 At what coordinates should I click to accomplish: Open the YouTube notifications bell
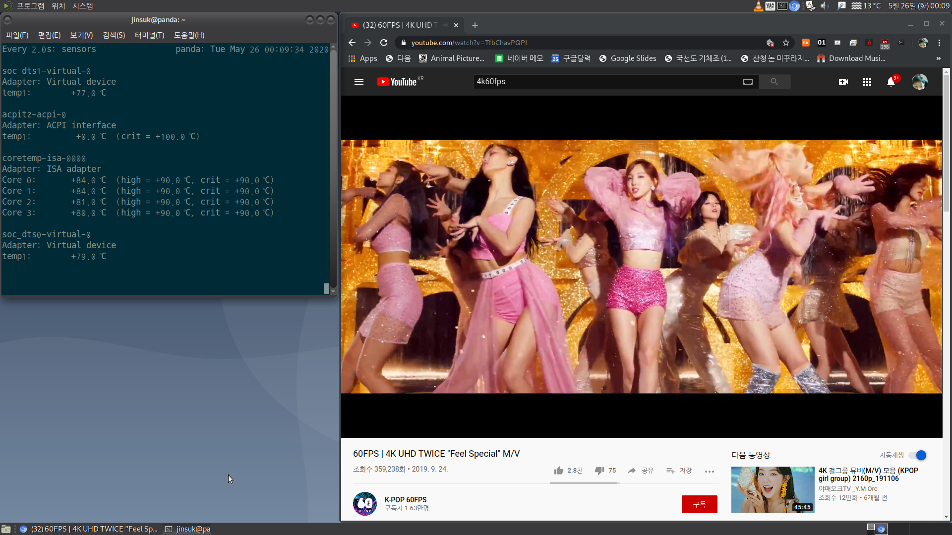click(891, 82)
